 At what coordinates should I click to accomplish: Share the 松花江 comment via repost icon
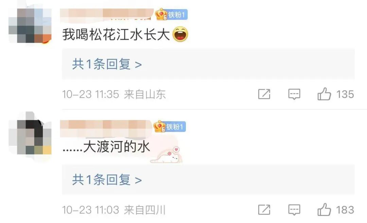click(264, 94)
